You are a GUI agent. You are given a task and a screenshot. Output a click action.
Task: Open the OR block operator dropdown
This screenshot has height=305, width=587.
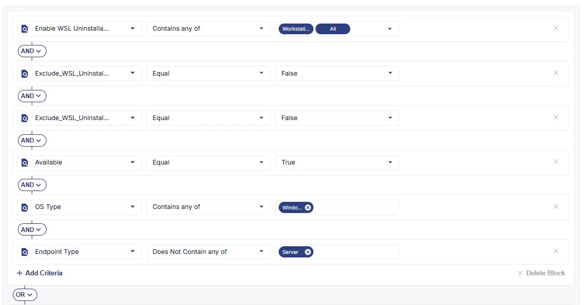pyautogui.click(x=25, y=294)
